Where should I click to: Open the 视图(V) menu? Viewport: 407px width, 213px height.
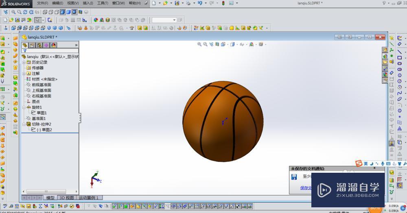click(x=73, y=3)
